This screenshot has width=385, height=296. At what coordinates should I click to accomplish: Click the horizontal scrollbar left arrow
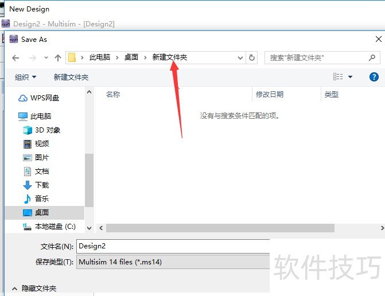101,228
